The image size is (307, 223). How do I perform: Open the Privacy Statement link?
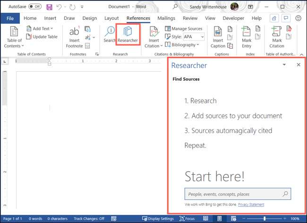pos(251,204)
